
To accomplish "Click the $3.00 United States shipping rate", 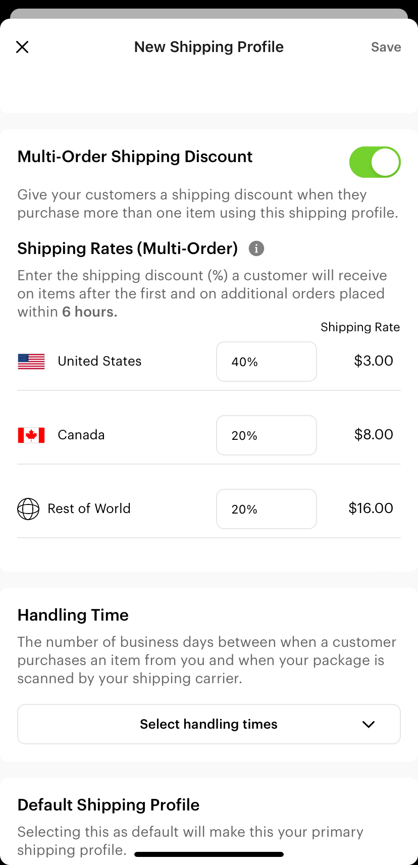I will (374, 361).
